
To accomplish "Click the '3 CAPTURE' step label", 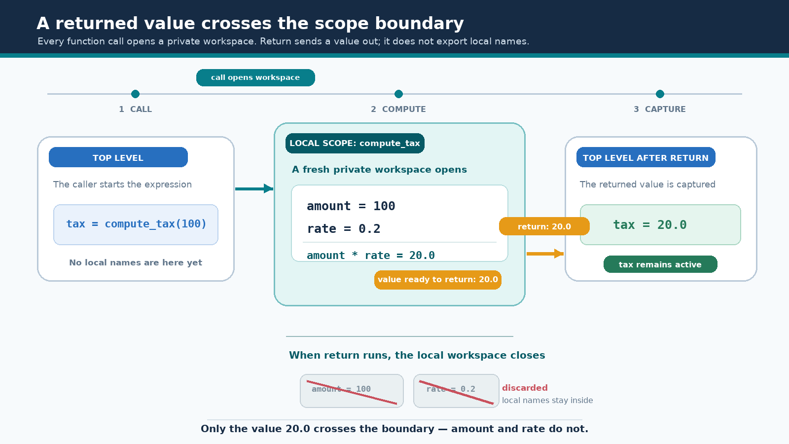I will (660, 109).
